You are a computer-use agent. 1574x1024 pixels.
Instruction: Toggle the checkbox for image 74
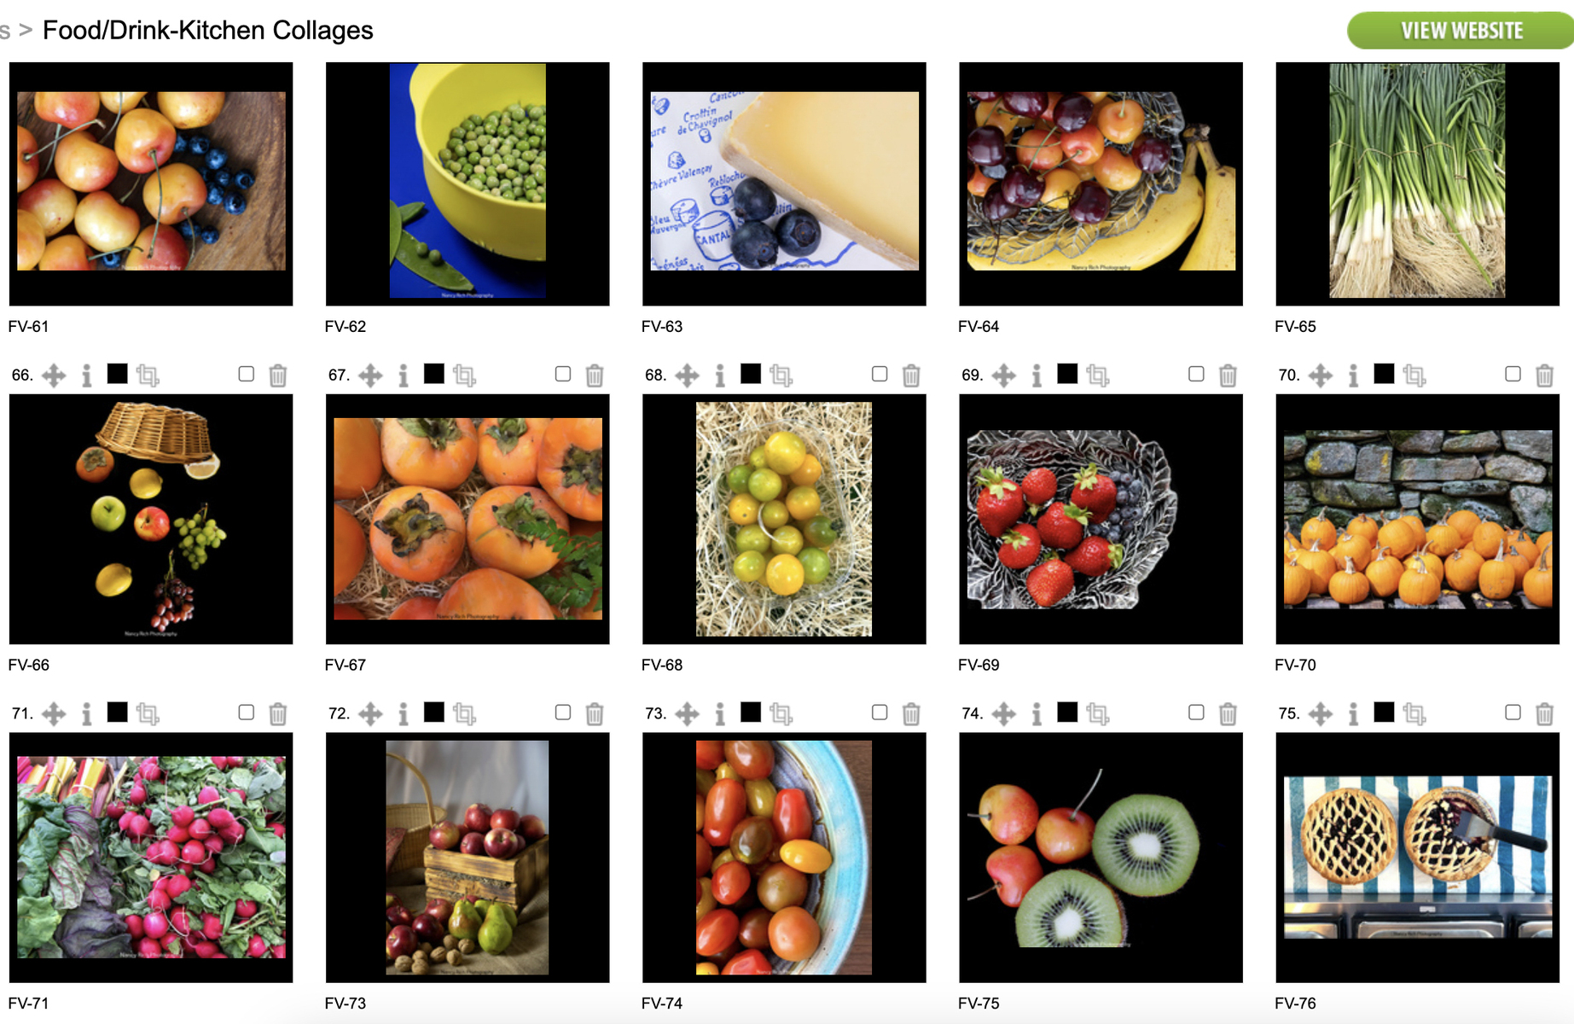pyautogui.click(x=1196, y=713)
